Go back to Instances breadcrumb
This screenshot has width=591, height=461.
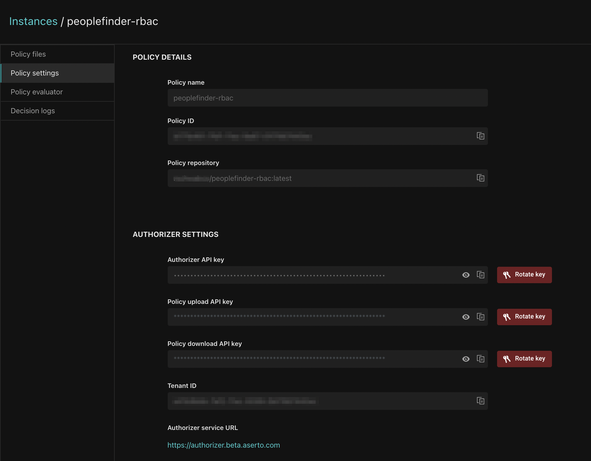(33, 21)
